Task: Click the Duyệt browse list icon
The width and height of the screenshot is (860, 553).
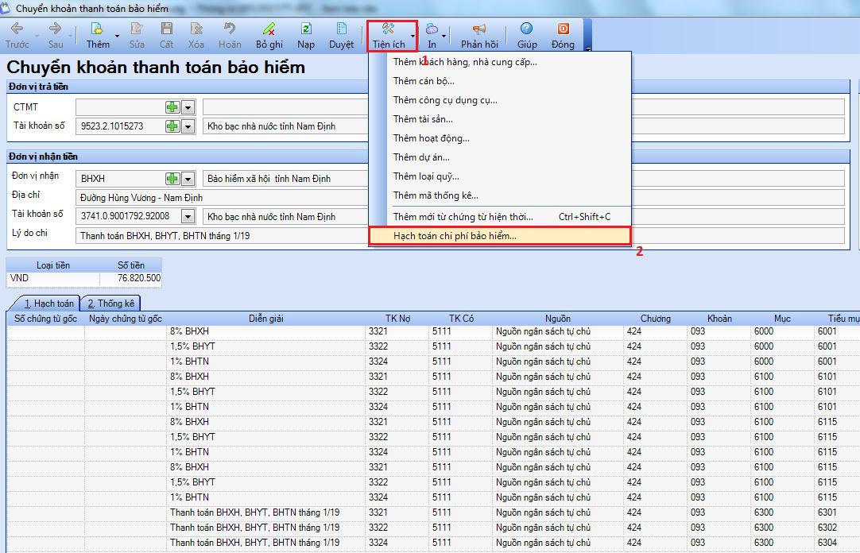Action: click(341, 29)
